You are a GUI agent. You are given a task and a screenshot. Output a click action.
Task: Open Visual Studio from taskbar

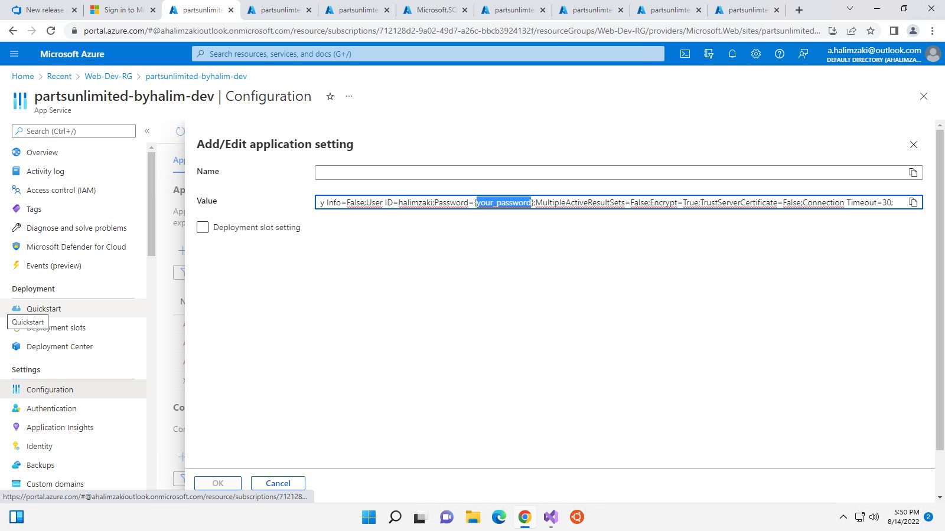click(551, 517)
